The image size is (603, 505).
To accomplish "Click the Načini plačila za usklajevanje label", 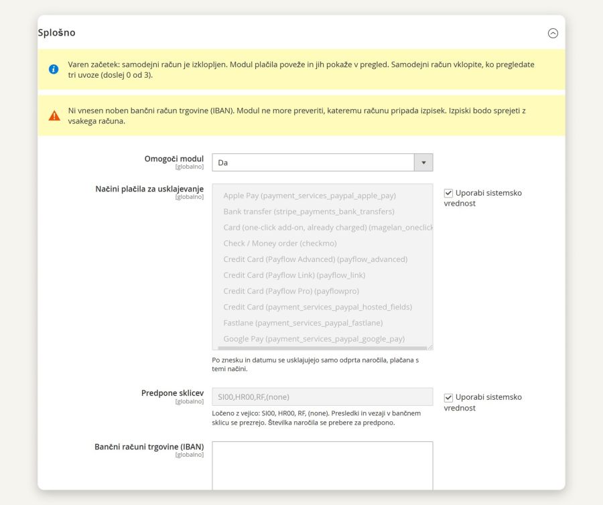I will pos(149,189).
